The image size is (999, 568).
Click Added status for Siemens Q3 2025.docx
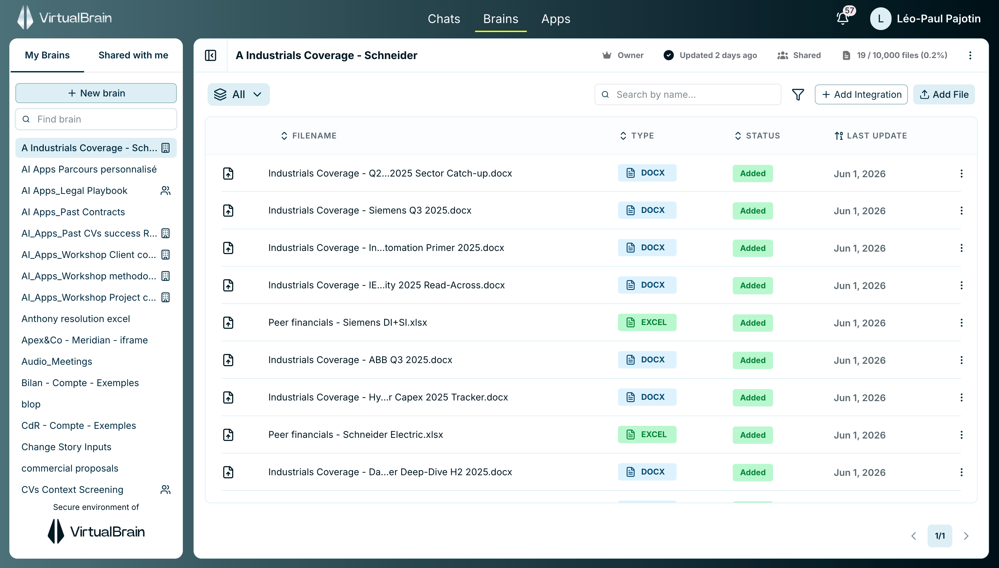[752, 211]
